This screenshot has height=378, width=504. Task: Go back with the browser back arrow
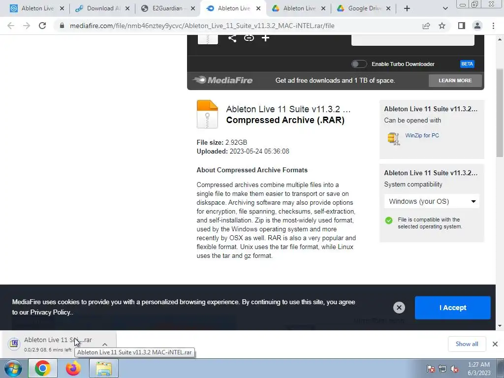[x=11, y=26]
